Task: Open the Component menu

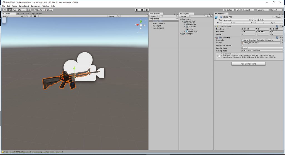Action: click(x=35, y=6)
